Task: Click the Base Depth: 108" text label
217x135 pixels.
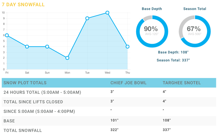Action: [x=173, y=52]
